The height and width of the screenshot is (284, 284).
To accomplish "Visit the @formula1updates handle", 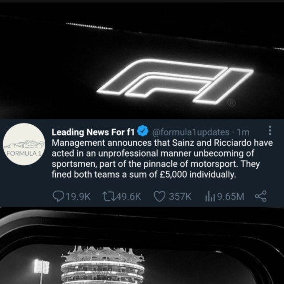I will (x=191, y=133).
